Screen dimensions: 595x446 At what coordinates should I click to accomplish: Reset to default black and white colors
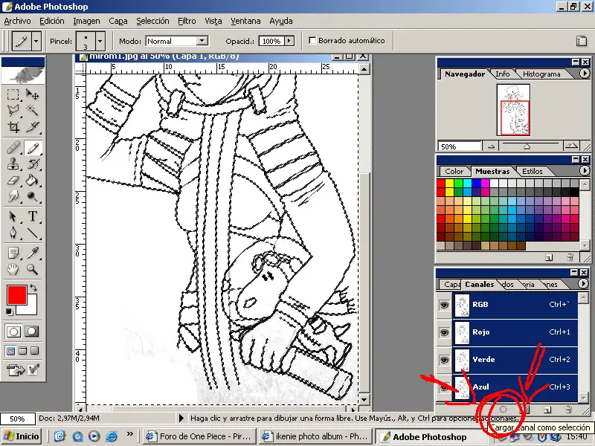click(x=10, y=311)
